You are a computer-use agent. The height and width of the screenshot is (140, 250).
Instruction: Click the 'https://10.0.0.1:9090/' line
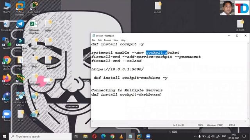point(118,69)
